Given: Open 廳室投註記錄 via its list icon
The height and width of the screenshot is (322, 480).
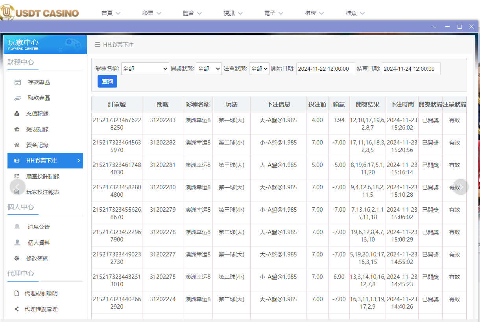Looking at the screenshot, I should [17, 176].
